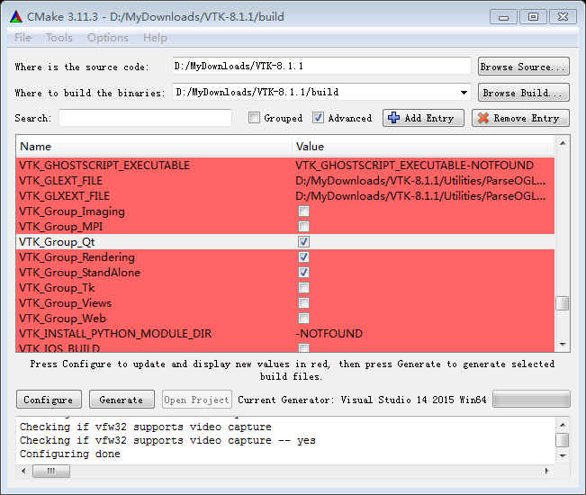The width and height of the screenshot is (586, 495).
Task: Click the Configure button
Action: click(49, 400)
